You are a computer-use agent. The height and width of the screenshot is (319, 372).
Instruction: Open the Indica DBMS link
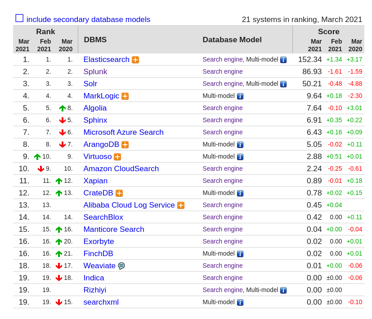coord(94,278)
